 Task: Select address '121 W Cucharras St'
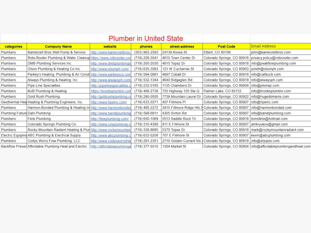tap(178, 69)
